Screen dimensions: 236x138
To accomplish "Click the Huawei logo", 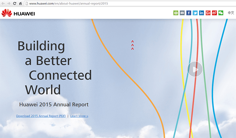I will pos(18,13).
